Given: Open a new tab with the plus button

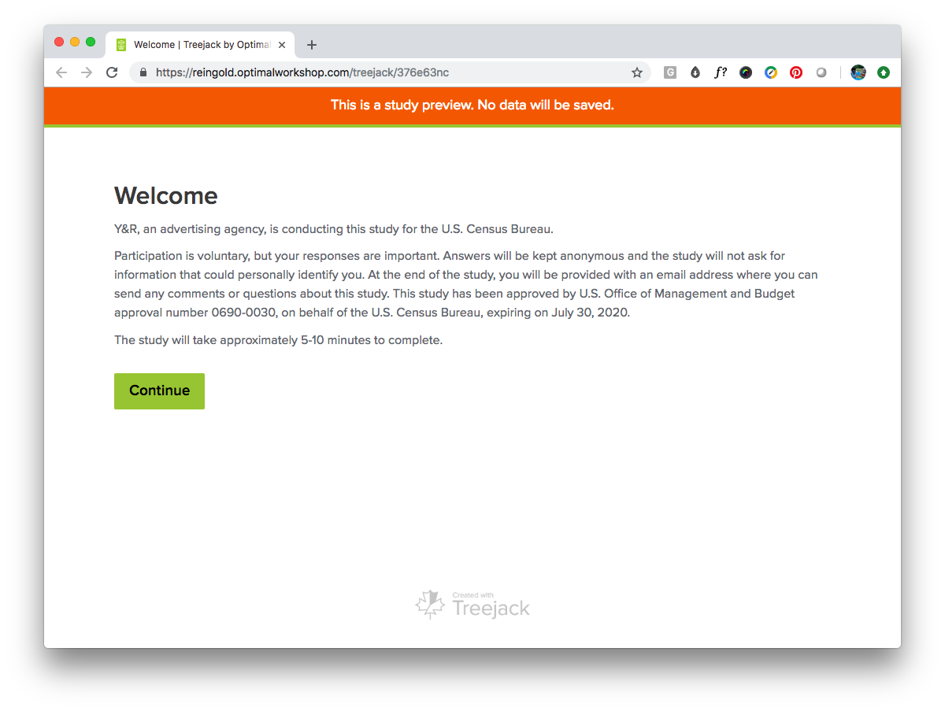Looking at the screenshot, I should pos(312,45).
